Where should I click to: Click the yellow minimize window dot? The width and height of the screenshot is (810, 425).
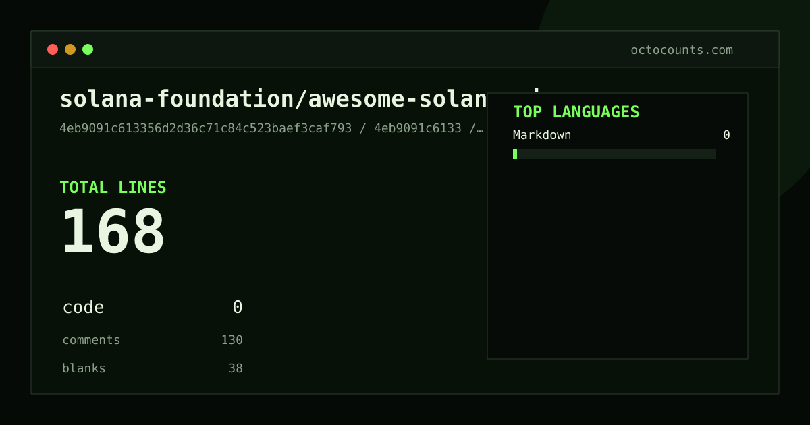(x=70, y=49)
